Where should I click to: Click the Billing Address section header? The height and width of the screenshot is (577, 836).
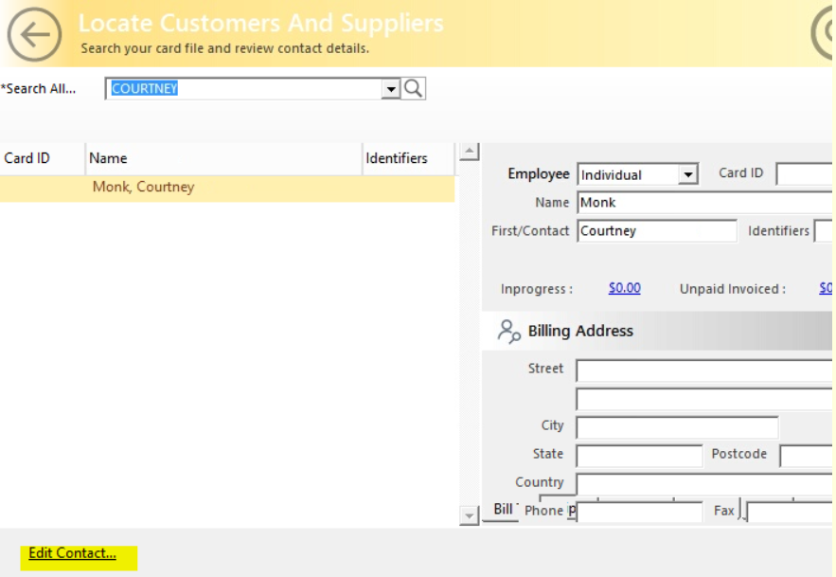tap(657, 331)
